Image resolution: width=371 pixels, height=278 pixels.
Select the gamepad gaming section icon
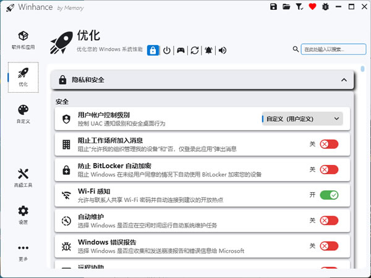(x=181, y=50)
